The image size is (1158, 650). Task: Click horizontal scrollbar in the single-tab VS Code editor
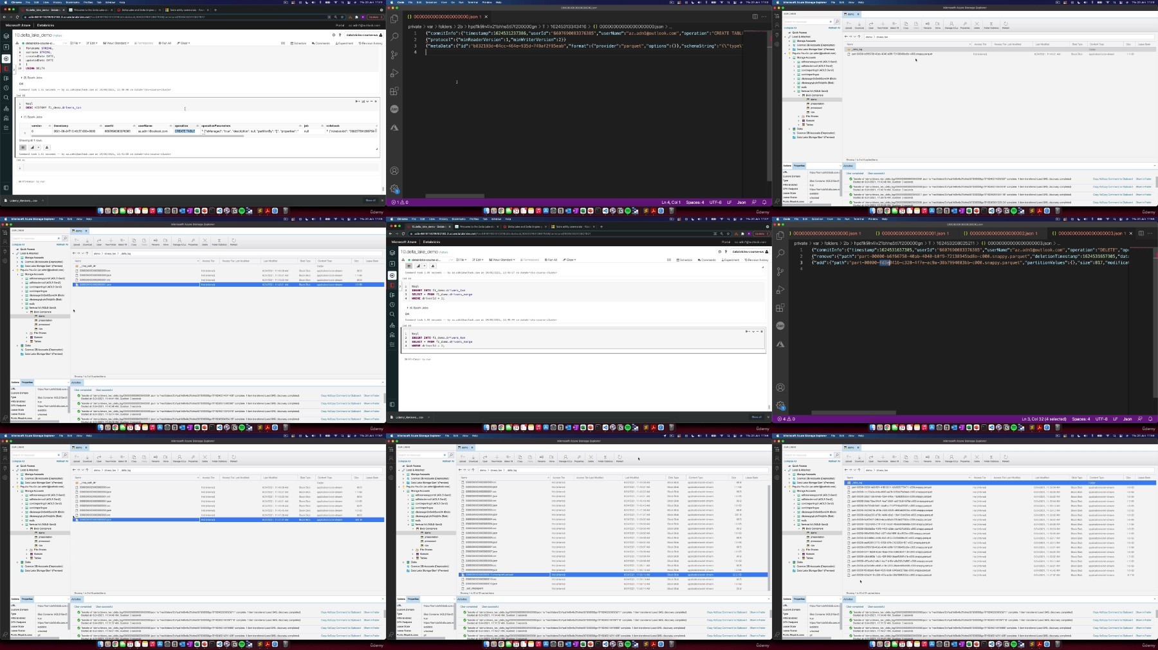click(454, 196)
